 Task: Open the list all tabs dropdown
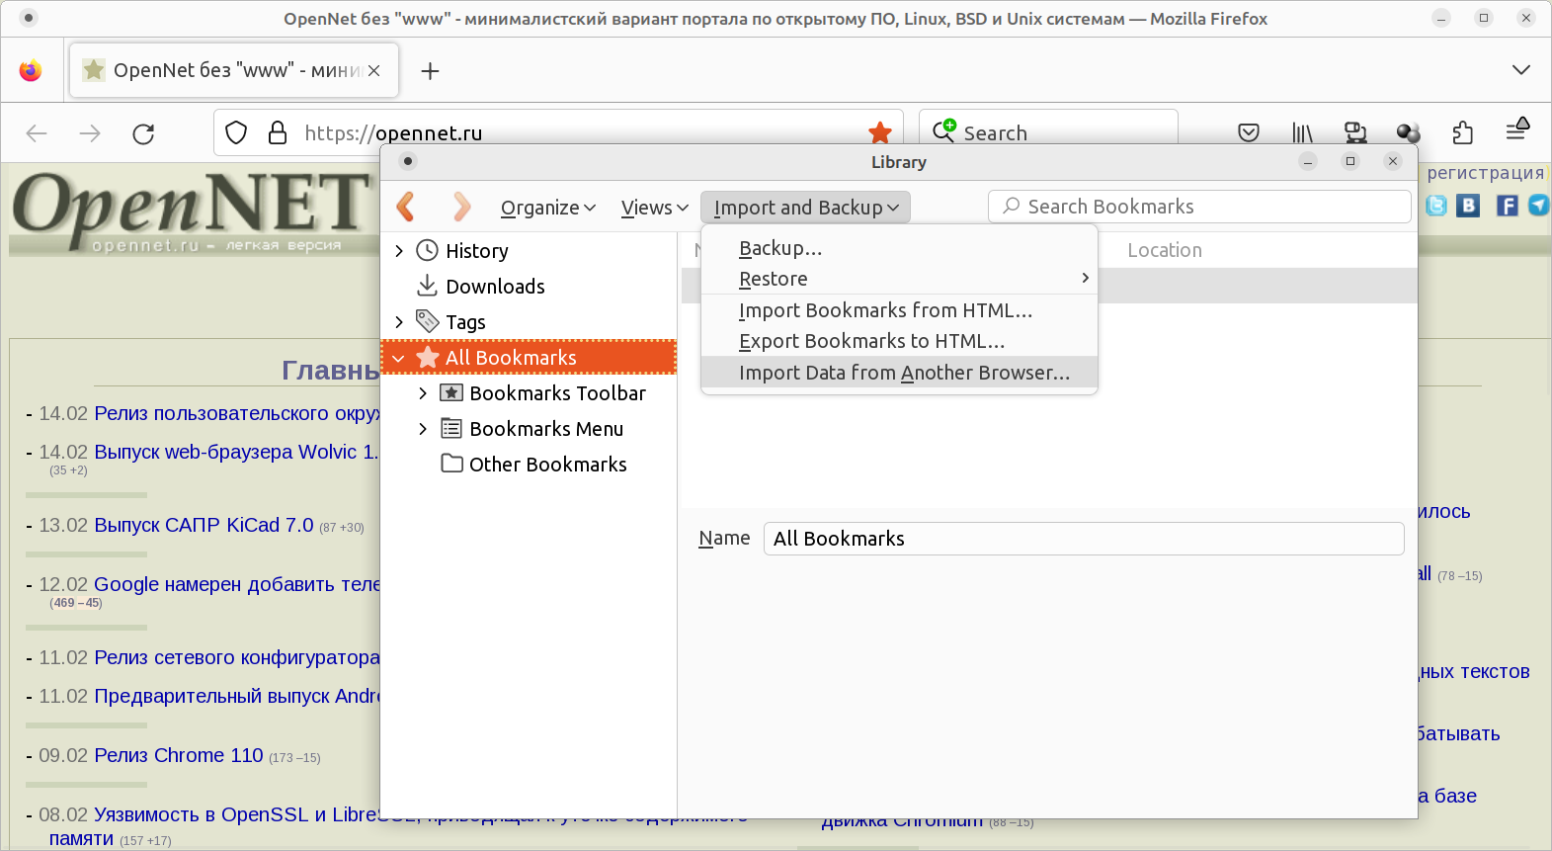(1521, 70)
